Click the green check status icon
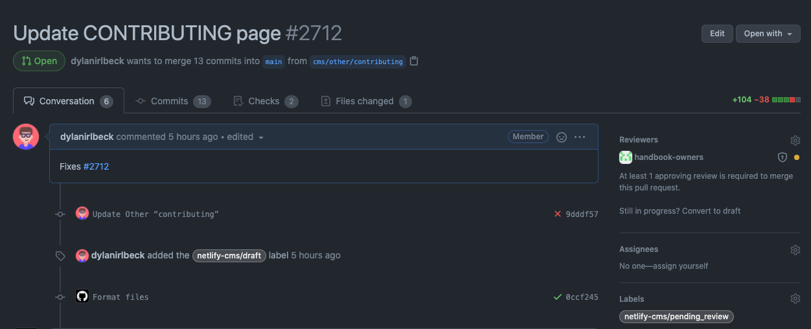 (558, 297)
